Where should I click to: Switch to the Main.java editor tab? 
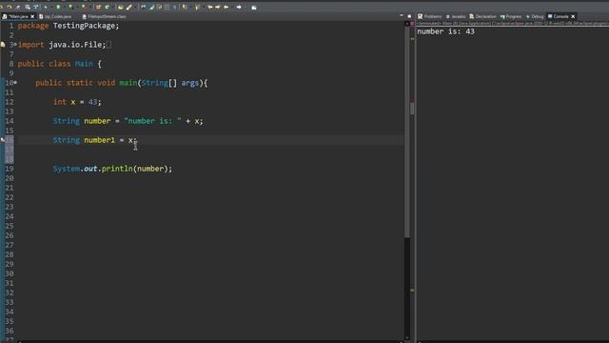point(18,16)
